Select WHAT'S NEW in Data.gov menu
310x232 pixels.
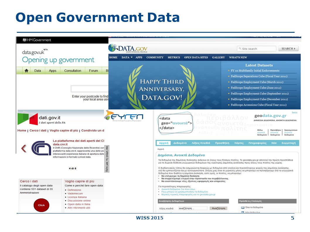[238, 57]
